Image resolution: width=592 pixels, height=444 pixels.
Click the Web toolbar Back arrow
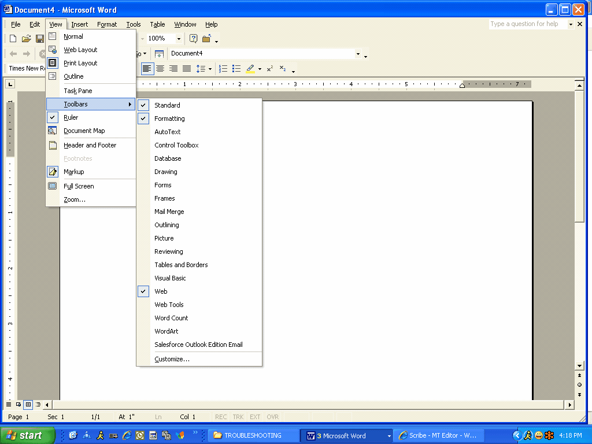point(13,54)
